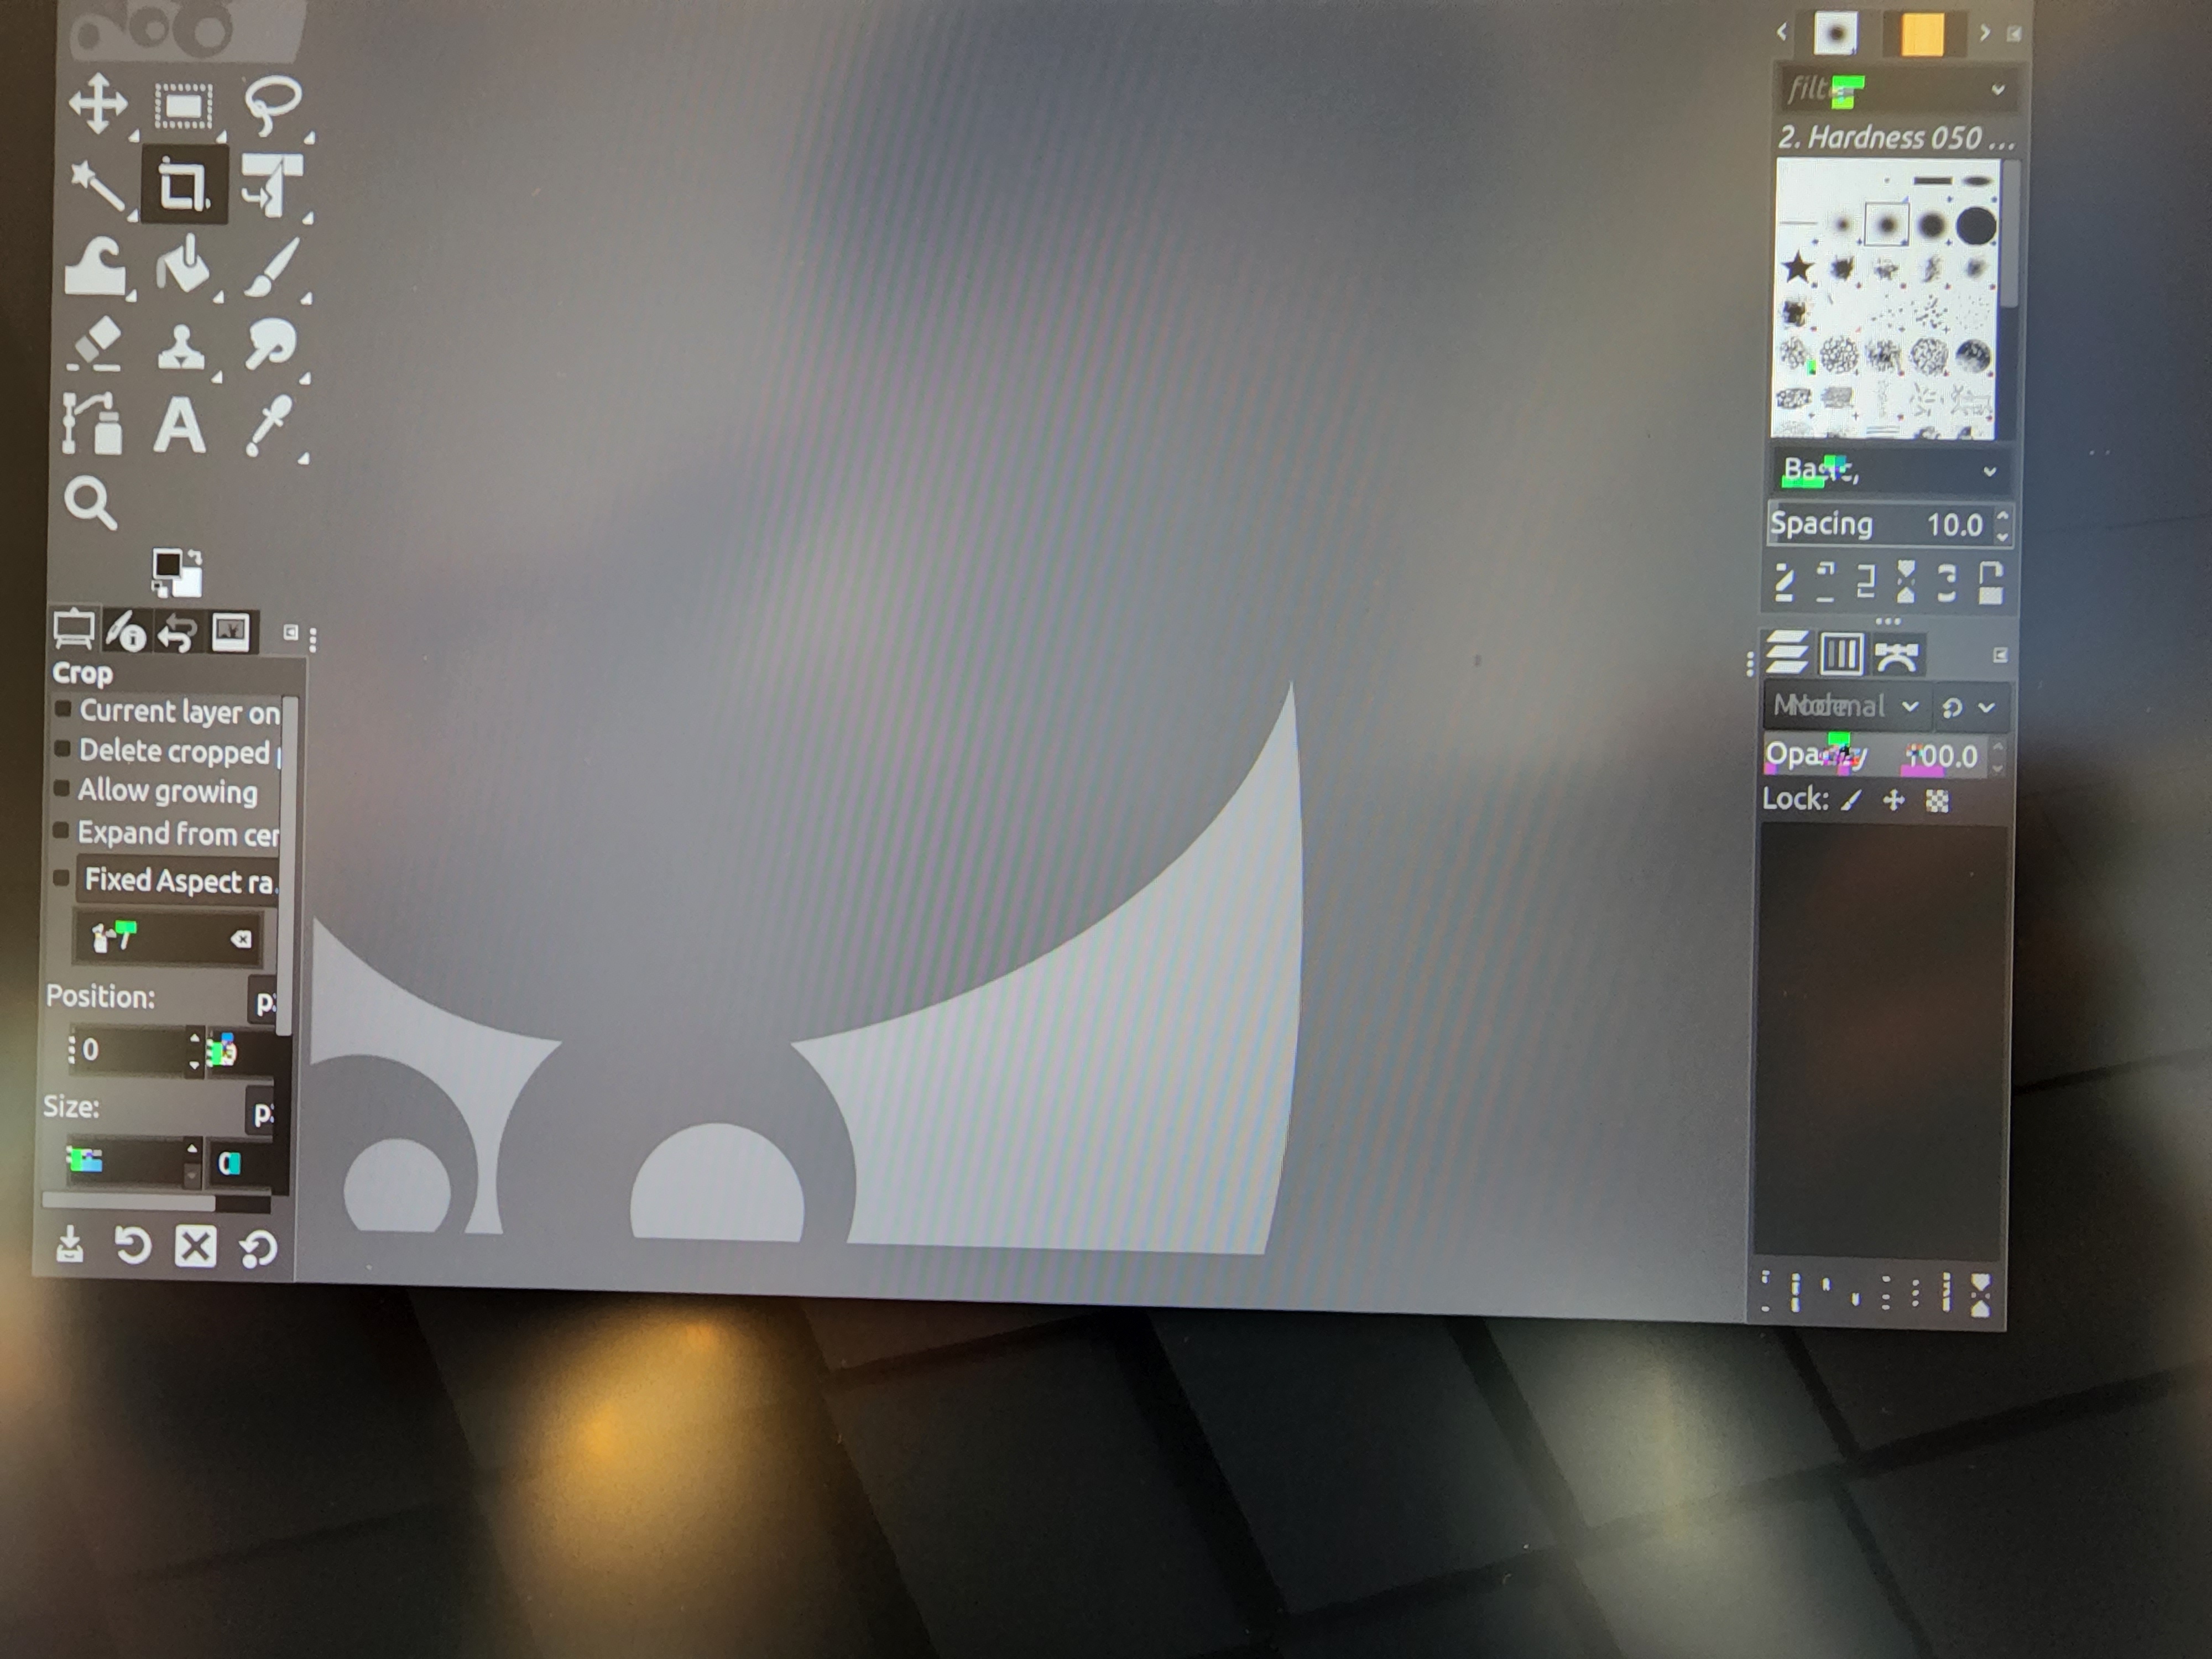Click Restore tool preset button
2212x1659 pixels.
point(132,1246)
